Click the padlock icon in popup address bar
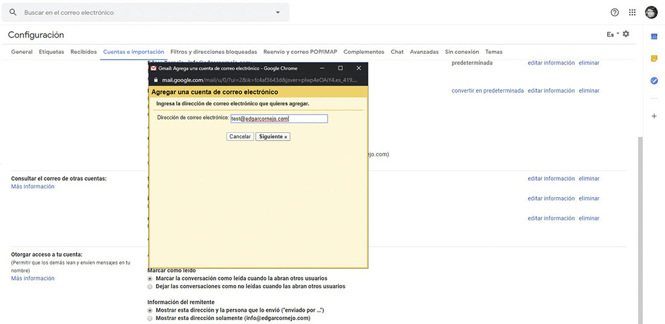The height and width of the screenshot is (324, 665). pyautogui.click(x=156, y=80)
